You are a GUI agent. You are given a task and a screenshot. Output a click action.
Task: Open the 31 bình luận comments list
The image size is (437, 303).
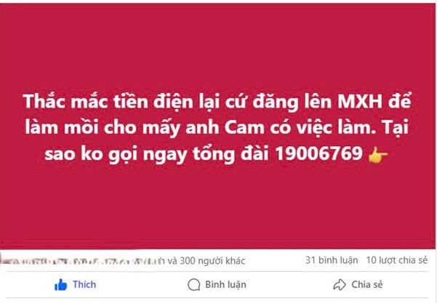pos(332,260)
